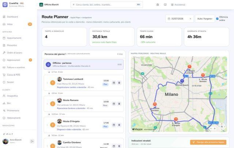Click the orange stop number 1 badge
Image resolution: width=234 pixels, height=148 pixels.
tap(53, 83)
